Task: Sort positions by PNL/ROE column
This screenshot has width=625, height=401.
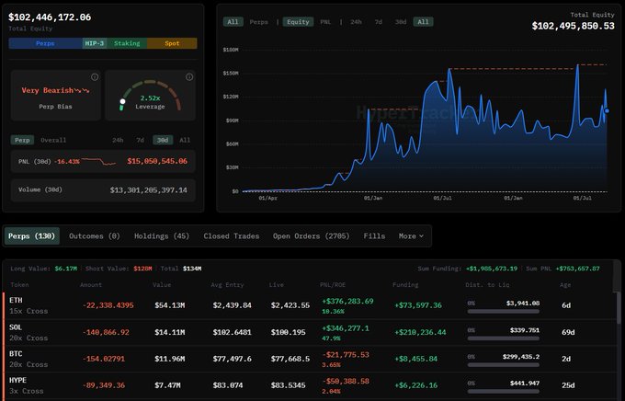Action: coord(333,284)
